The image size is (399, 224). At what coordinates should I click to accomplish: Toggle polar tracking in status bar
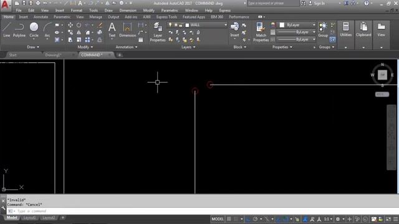coord(255,219)
